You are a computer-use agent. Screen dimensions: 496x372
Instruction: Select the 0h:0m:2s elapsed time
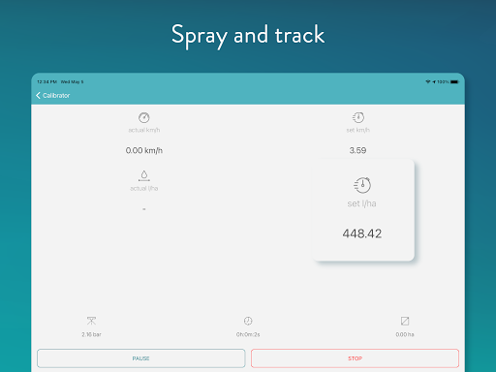pyautogui.click(x=248, y=334)
